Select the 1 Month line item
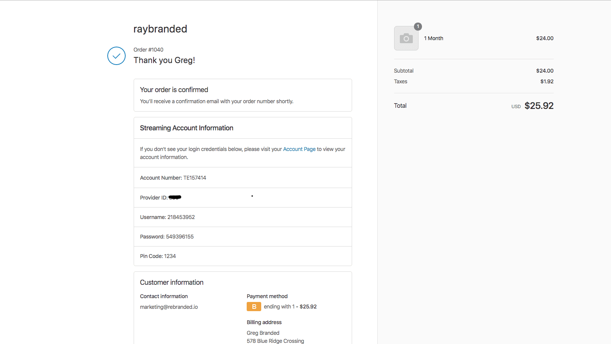 [x=433, y=38]
